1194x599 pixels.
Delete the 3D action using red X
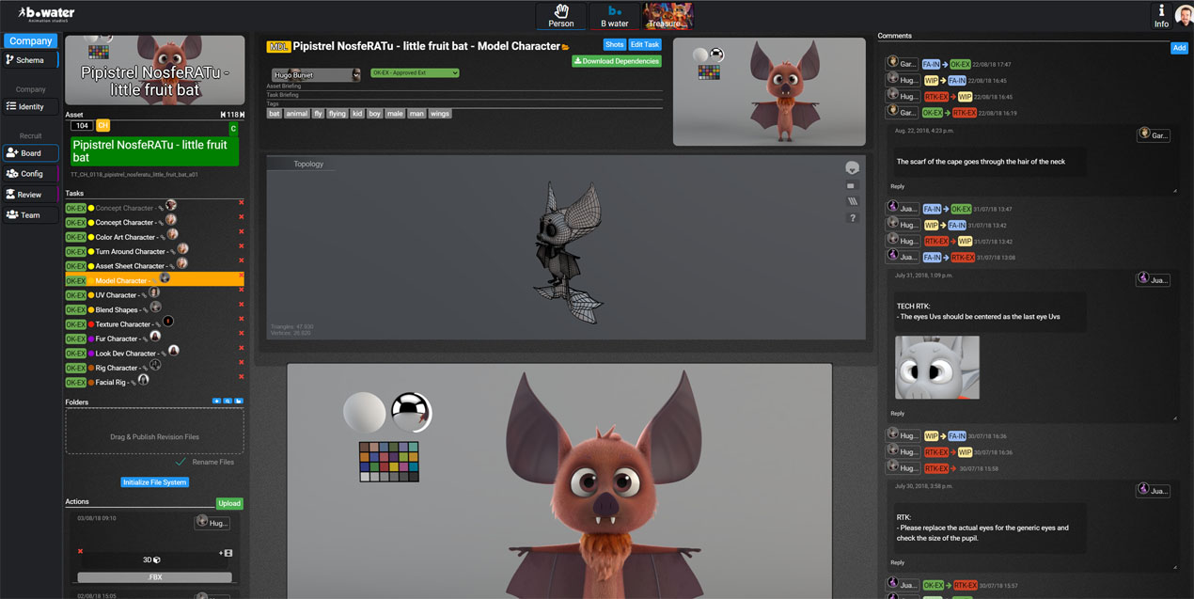(80, 551)
